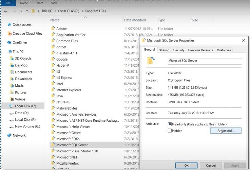
Task: Sort by the Size column header
Action: (195, 20)
